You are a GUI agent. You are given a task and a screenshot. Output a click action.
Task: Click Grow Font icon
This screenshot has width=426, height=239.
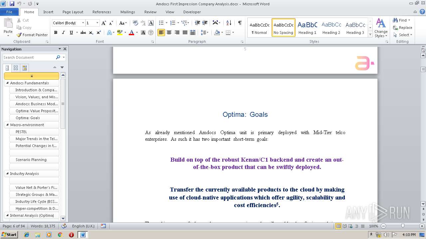[x=104, y=23]
